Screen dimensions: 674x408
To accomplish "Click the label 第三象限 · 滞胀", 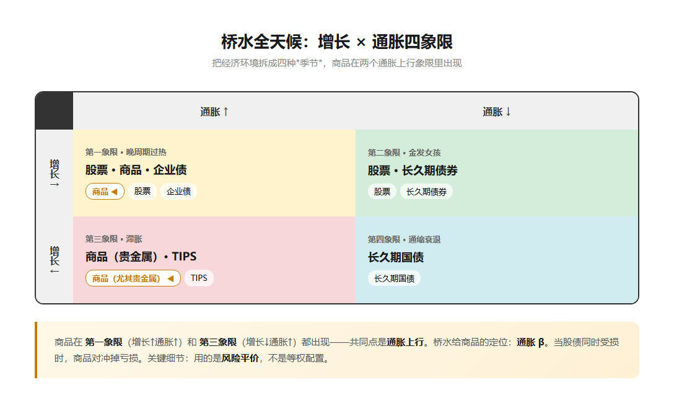I will [113, 239].
